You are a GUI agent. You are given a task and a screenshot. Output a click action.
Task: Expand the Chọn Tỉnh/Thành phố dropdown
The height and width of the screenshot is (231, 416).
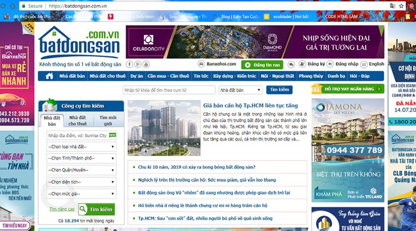pos(81,159)
